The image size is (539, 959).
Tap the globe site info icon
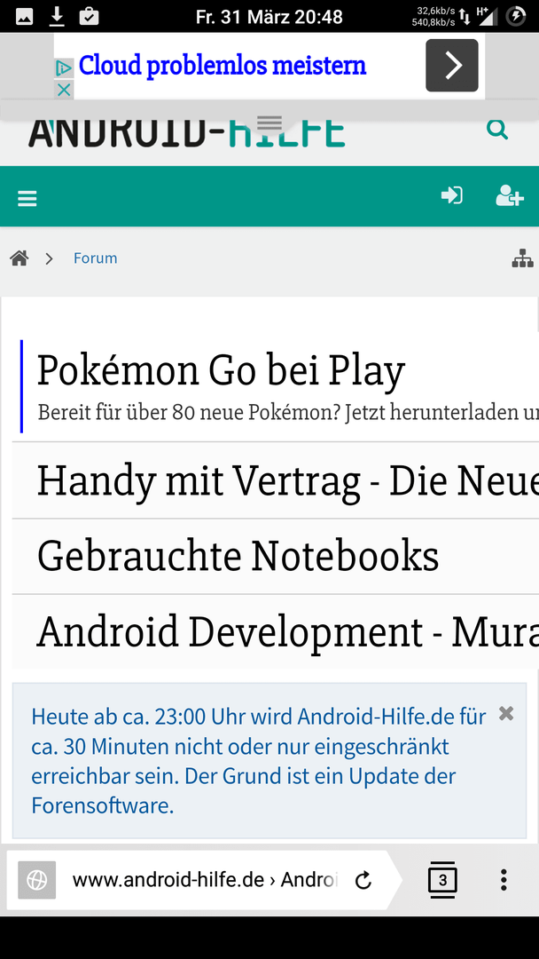click(37, 880)
